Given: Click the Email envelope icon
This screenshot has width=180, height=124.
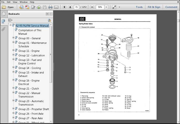Looking at the screenshot, I should coord(56,7).
